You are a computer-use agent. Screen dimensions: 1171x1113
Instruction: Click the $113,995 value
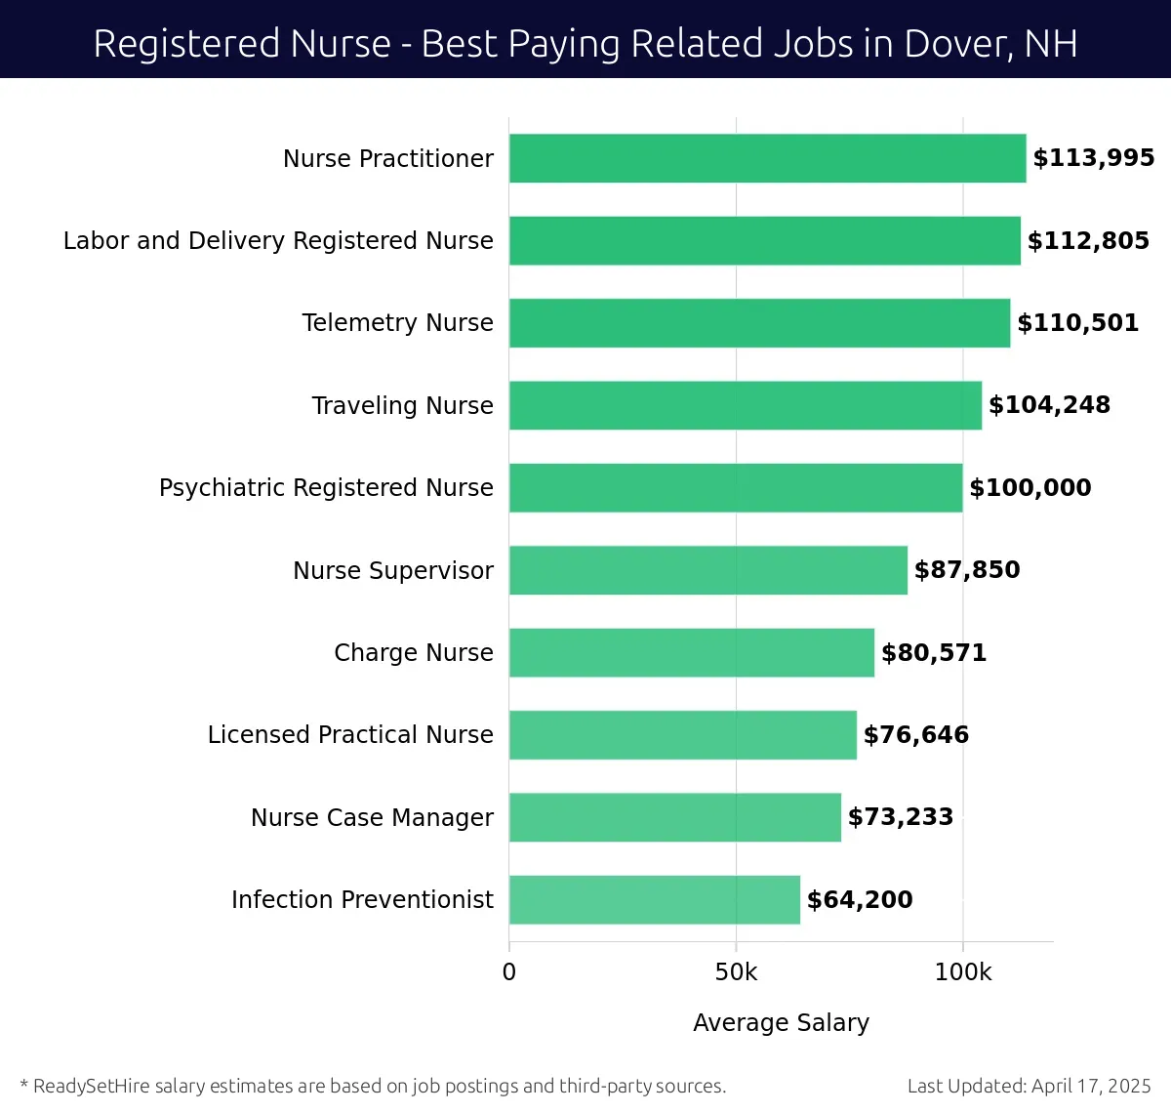[x=1094, y=158]
